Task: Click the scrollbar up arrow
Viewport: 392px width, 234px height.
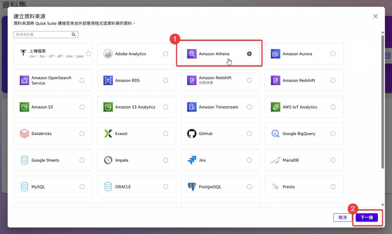Action: (382, 32)
